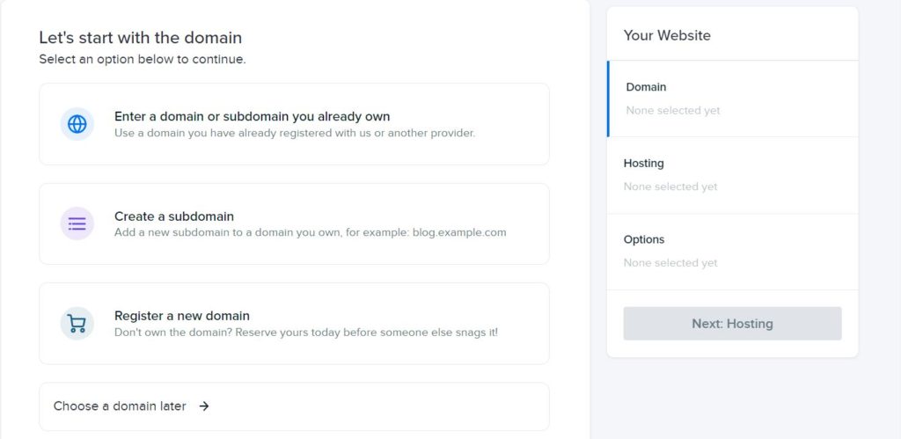The width and height of the screenshot is (901, 439).
Task: Click the shopping cart icon
Action: point(77,324)
